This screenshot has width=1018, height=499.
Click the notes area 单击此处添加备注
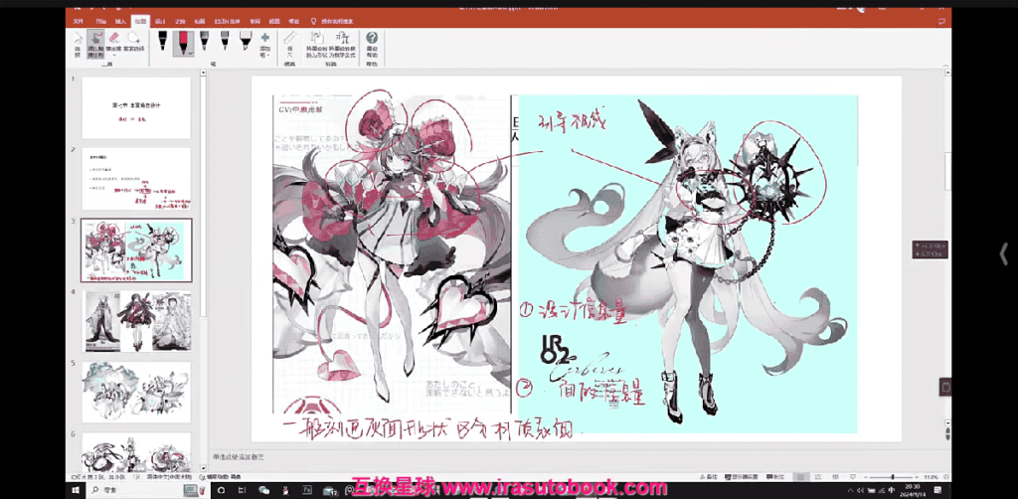point(240,457)
